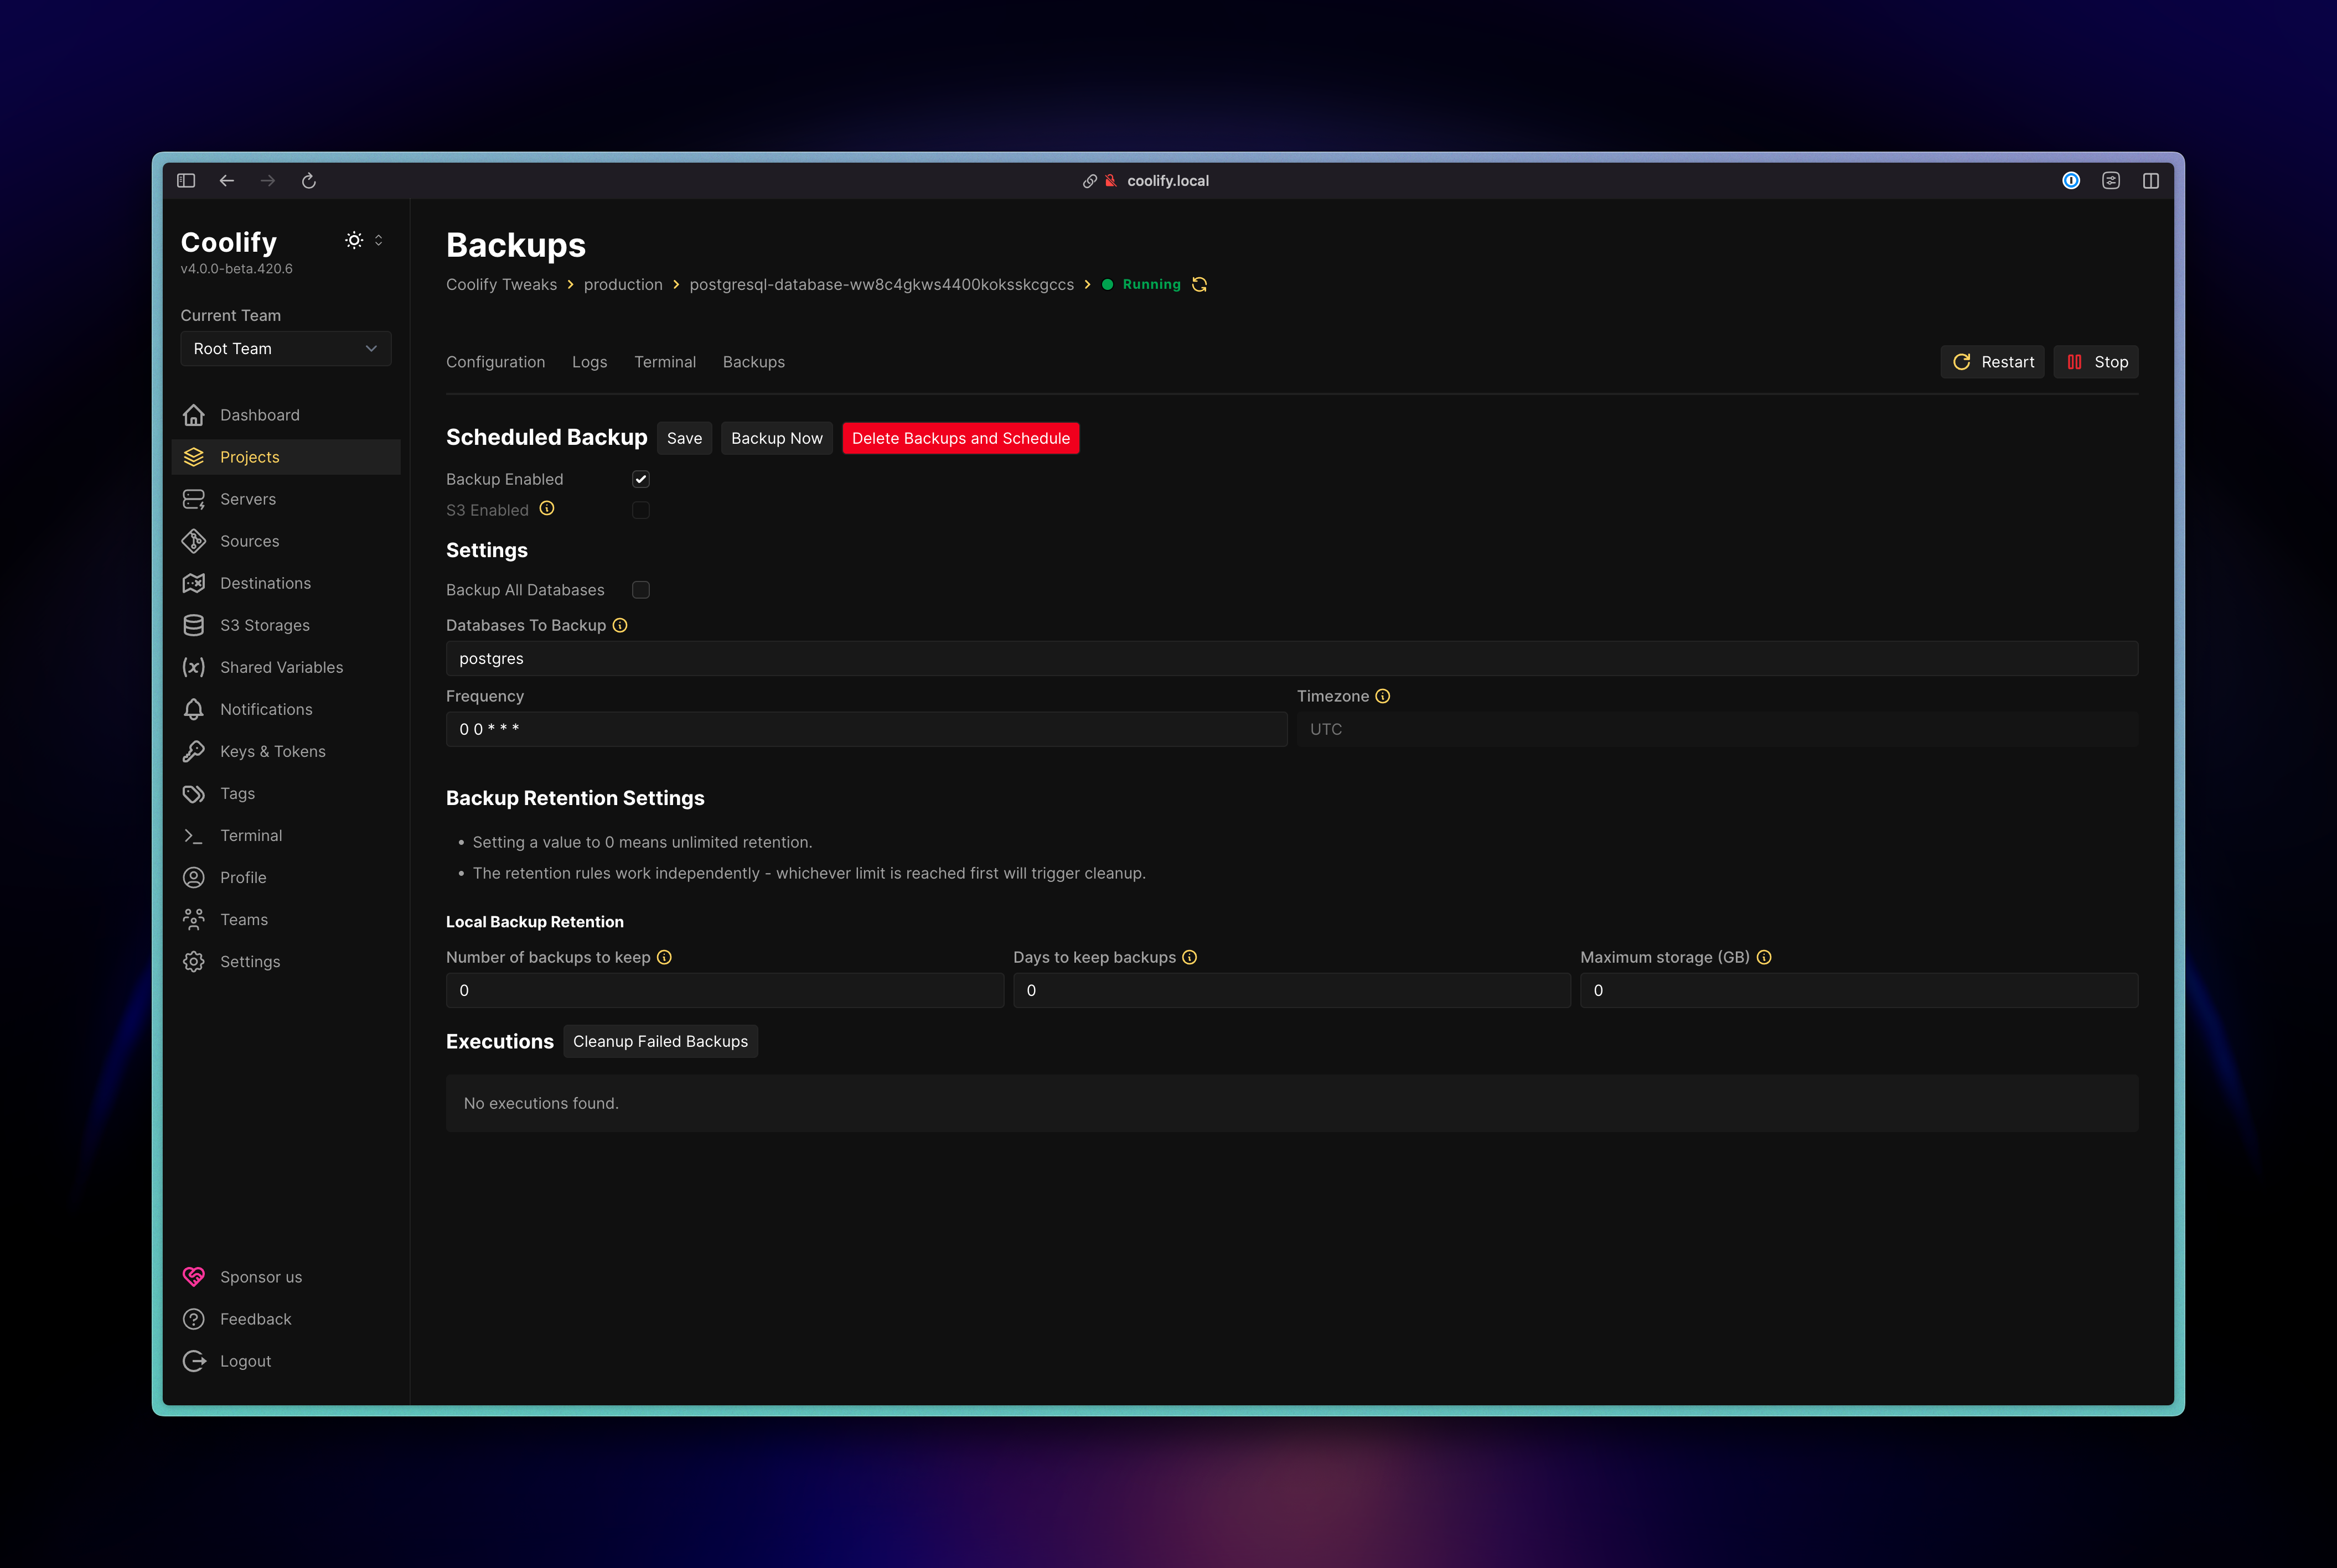Click Delete Backups and Schedule
This screenshot has height=1568, width=2337.
tap(959, 438)
